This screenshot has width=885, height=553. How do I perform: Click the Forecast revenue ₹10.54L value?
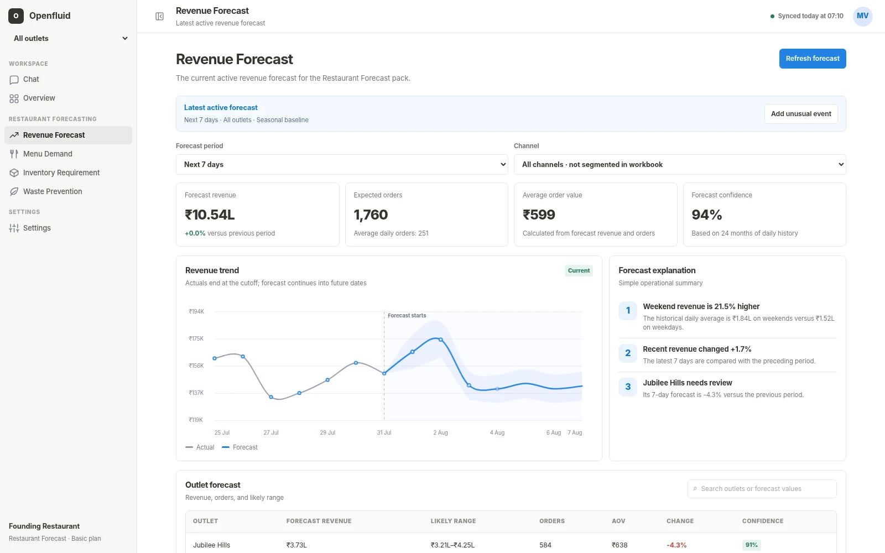[210, 215]
